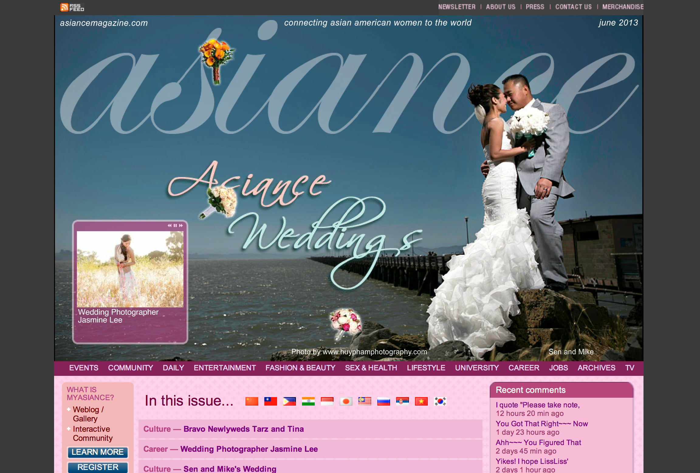
Task: Click the Malaysia flag icon
Action: pyautogui.click(x=365, y=401)
